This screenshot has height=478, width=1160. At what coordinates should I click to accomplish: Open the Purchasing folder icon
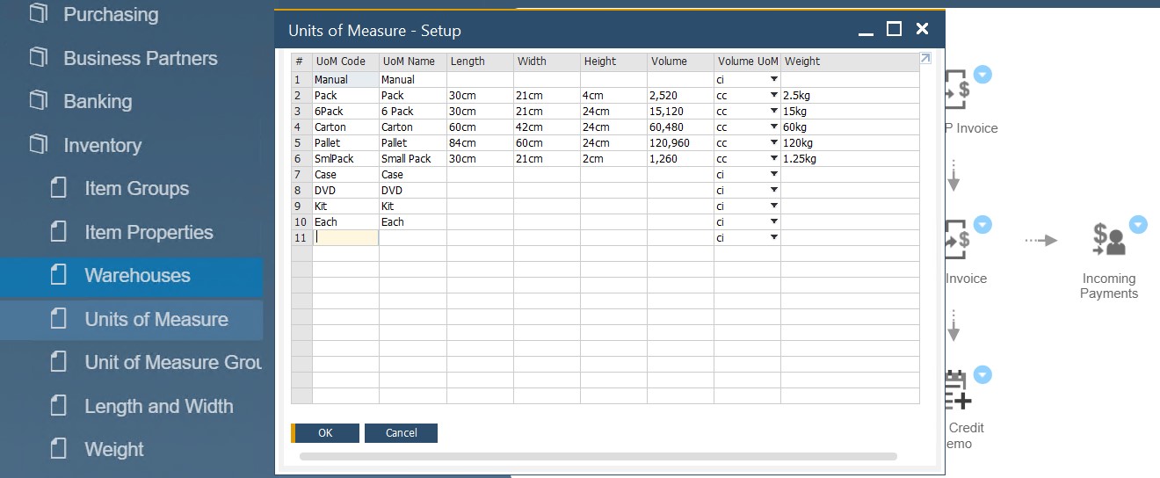point(38,14)
